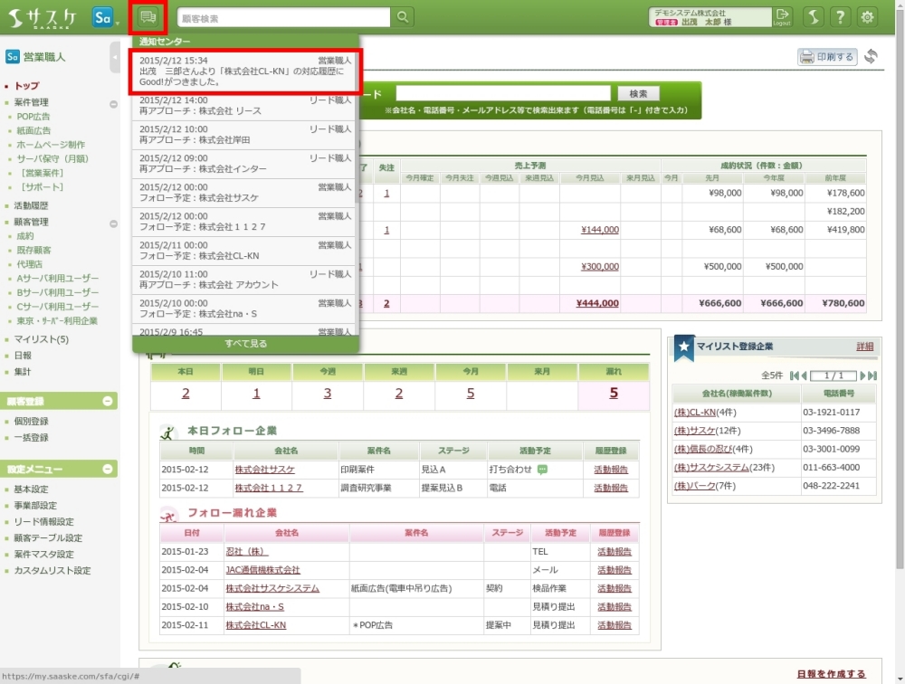The image size is (905, 684).
Task: Go to last page of マイリスト登録企業
Action: point(872,375)
